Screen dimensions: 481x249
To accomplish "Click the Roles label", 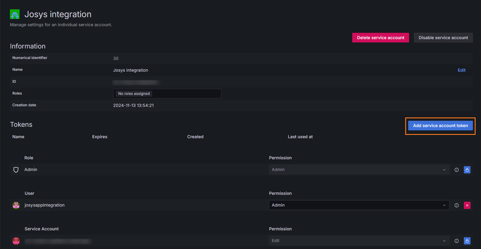I will pos(17,93).
